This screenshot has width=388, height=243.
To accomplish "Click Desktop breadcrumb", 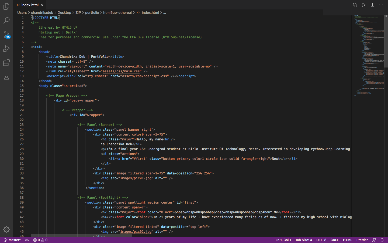I will [x=64, y=12].
